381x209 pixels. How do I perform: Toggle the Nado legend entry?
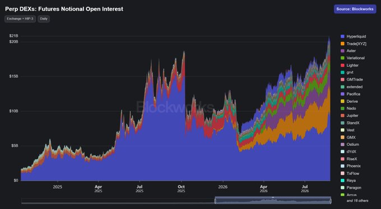[349, 108]
